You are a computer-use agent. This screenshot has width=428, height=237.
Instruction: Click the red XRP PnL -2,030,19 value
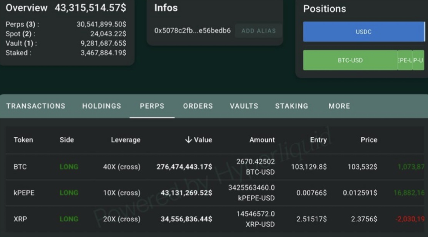[x=410, y=219]
